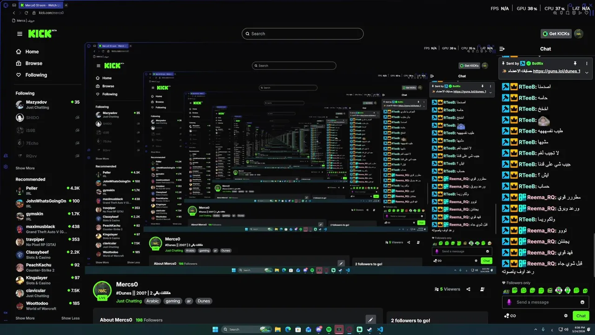Click the Just Chatting category link
Image resolution: width=595 pixels, height=335 pixels.
(x=129, y=301)
